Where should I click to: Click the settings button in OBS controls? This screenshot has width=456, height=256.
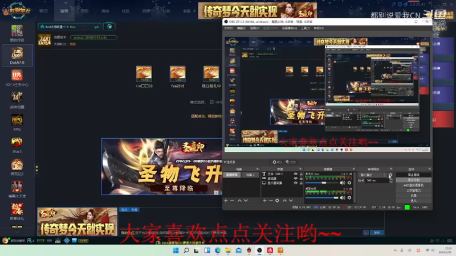tap(413, 196)
